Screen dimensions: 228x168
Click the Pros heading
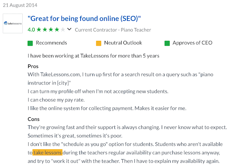pyautogui.click(x=33, y=66)
